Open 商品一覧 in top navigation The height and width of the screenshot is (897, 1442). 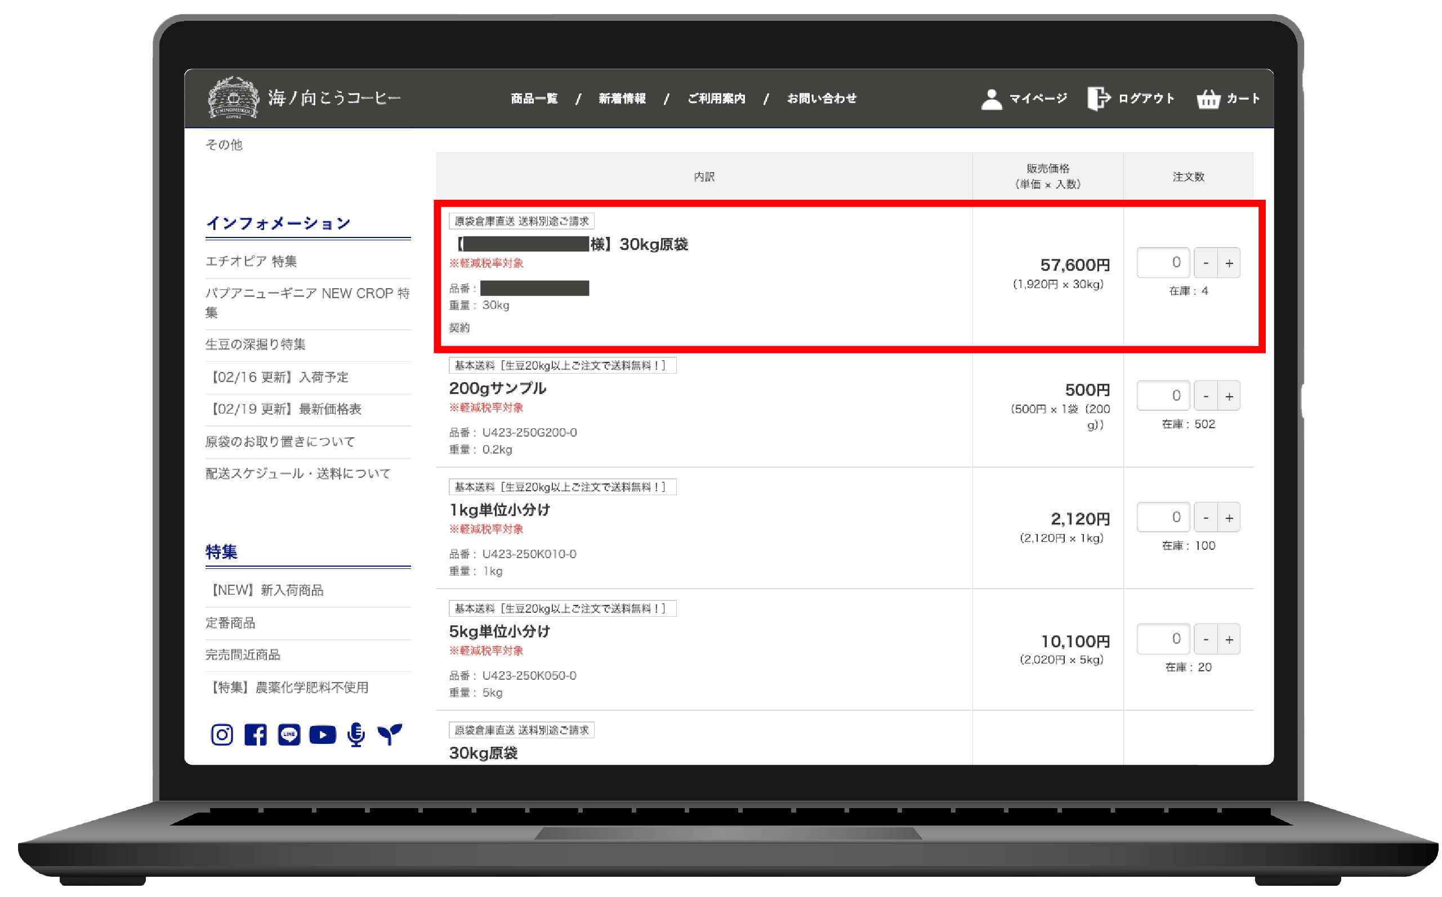tap(534, 98)
